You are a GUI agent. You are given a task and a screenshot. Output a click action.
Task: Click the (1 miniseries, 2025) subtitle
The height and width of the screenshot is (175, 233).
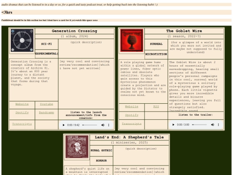[x=129, y=143]
